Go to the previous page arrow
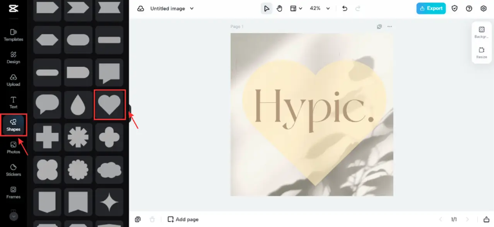The image size is (494, 227). 441,219
